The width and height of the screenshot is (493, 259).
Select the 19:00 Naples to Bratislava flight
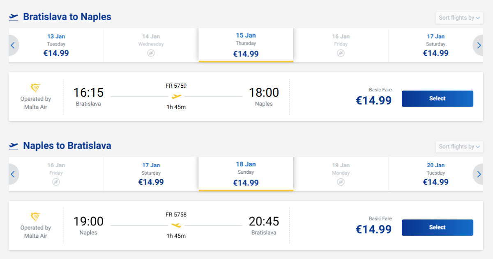[437, 227]
